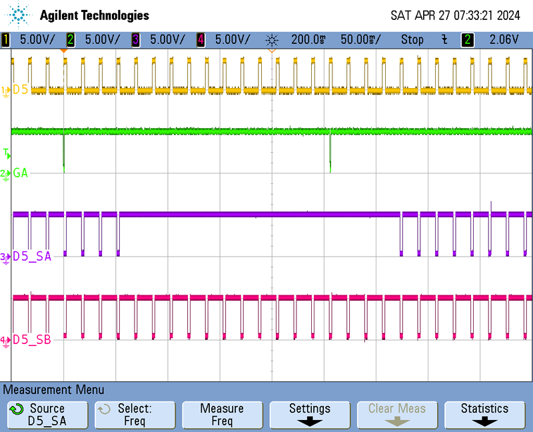The height and width of the screenshot is (432, 533).
Task: Toggle the yellow channel 1 indicator
Action: [6, 39]
